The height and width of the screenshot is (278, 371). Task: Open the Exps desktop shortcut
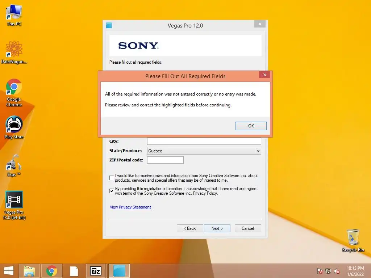coord(14,165)
